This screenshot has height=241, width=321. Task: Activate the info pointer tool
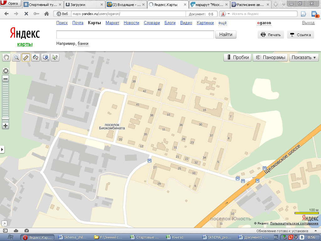[x=55, y=57]
